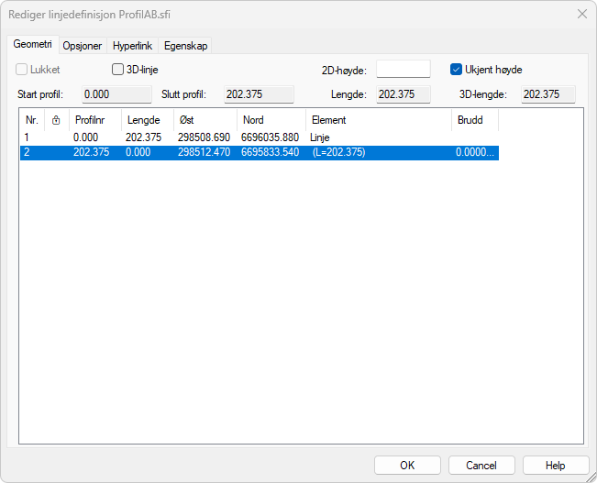597x483 pixels.
Task: Switch to the Opsjoner tab
Action: coord(82,46)
